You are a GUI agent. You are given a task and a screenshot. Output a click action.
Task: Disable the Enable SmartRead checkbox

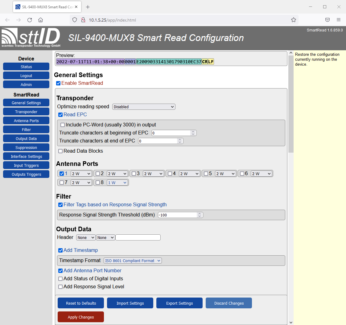pos(58,83)
